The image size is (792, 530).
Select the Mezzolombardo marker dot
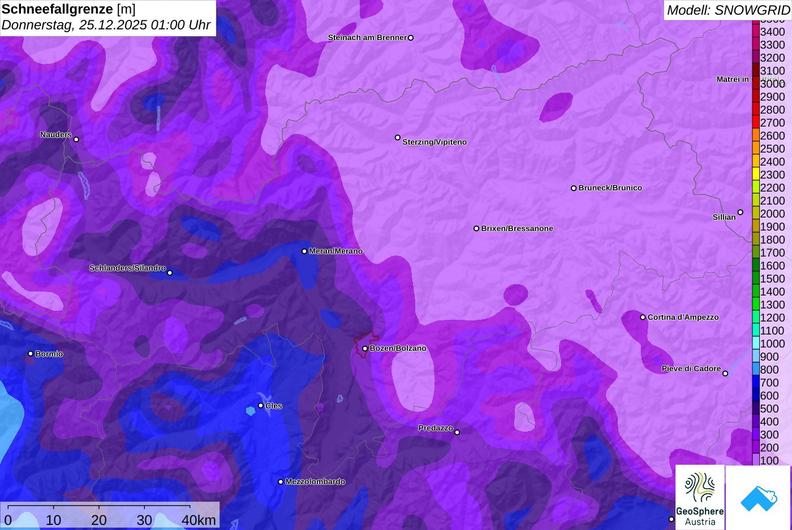[x=281, y=482]
